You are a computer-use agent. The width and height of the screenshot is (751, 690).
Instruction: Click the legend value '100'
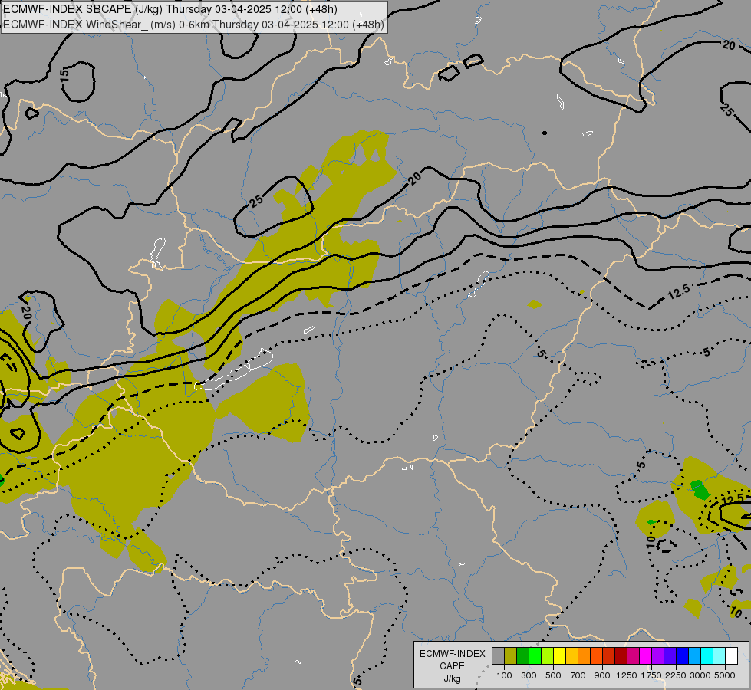tap(504, 675)
